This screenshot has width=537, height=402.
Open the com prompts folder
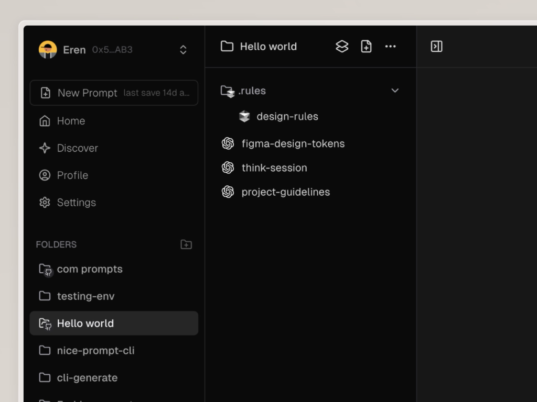pyautogui.click(x=90, y=269)
